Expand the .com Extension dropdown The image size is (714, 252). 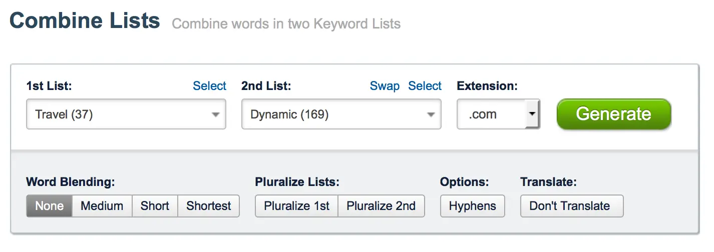click(x=499, y=114)
